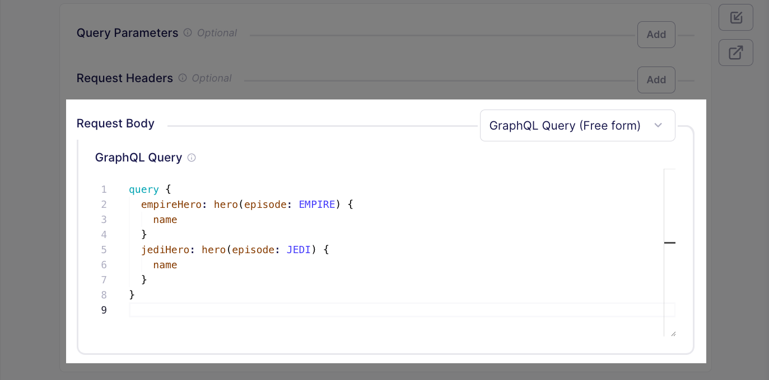Click the name field on line 3

click(165, 219)
